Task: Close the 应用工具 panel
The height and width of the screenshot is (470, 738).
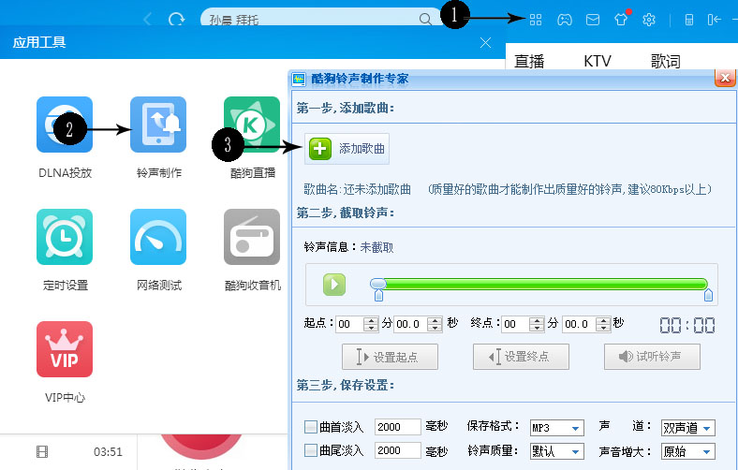Action: coord(485,43)
